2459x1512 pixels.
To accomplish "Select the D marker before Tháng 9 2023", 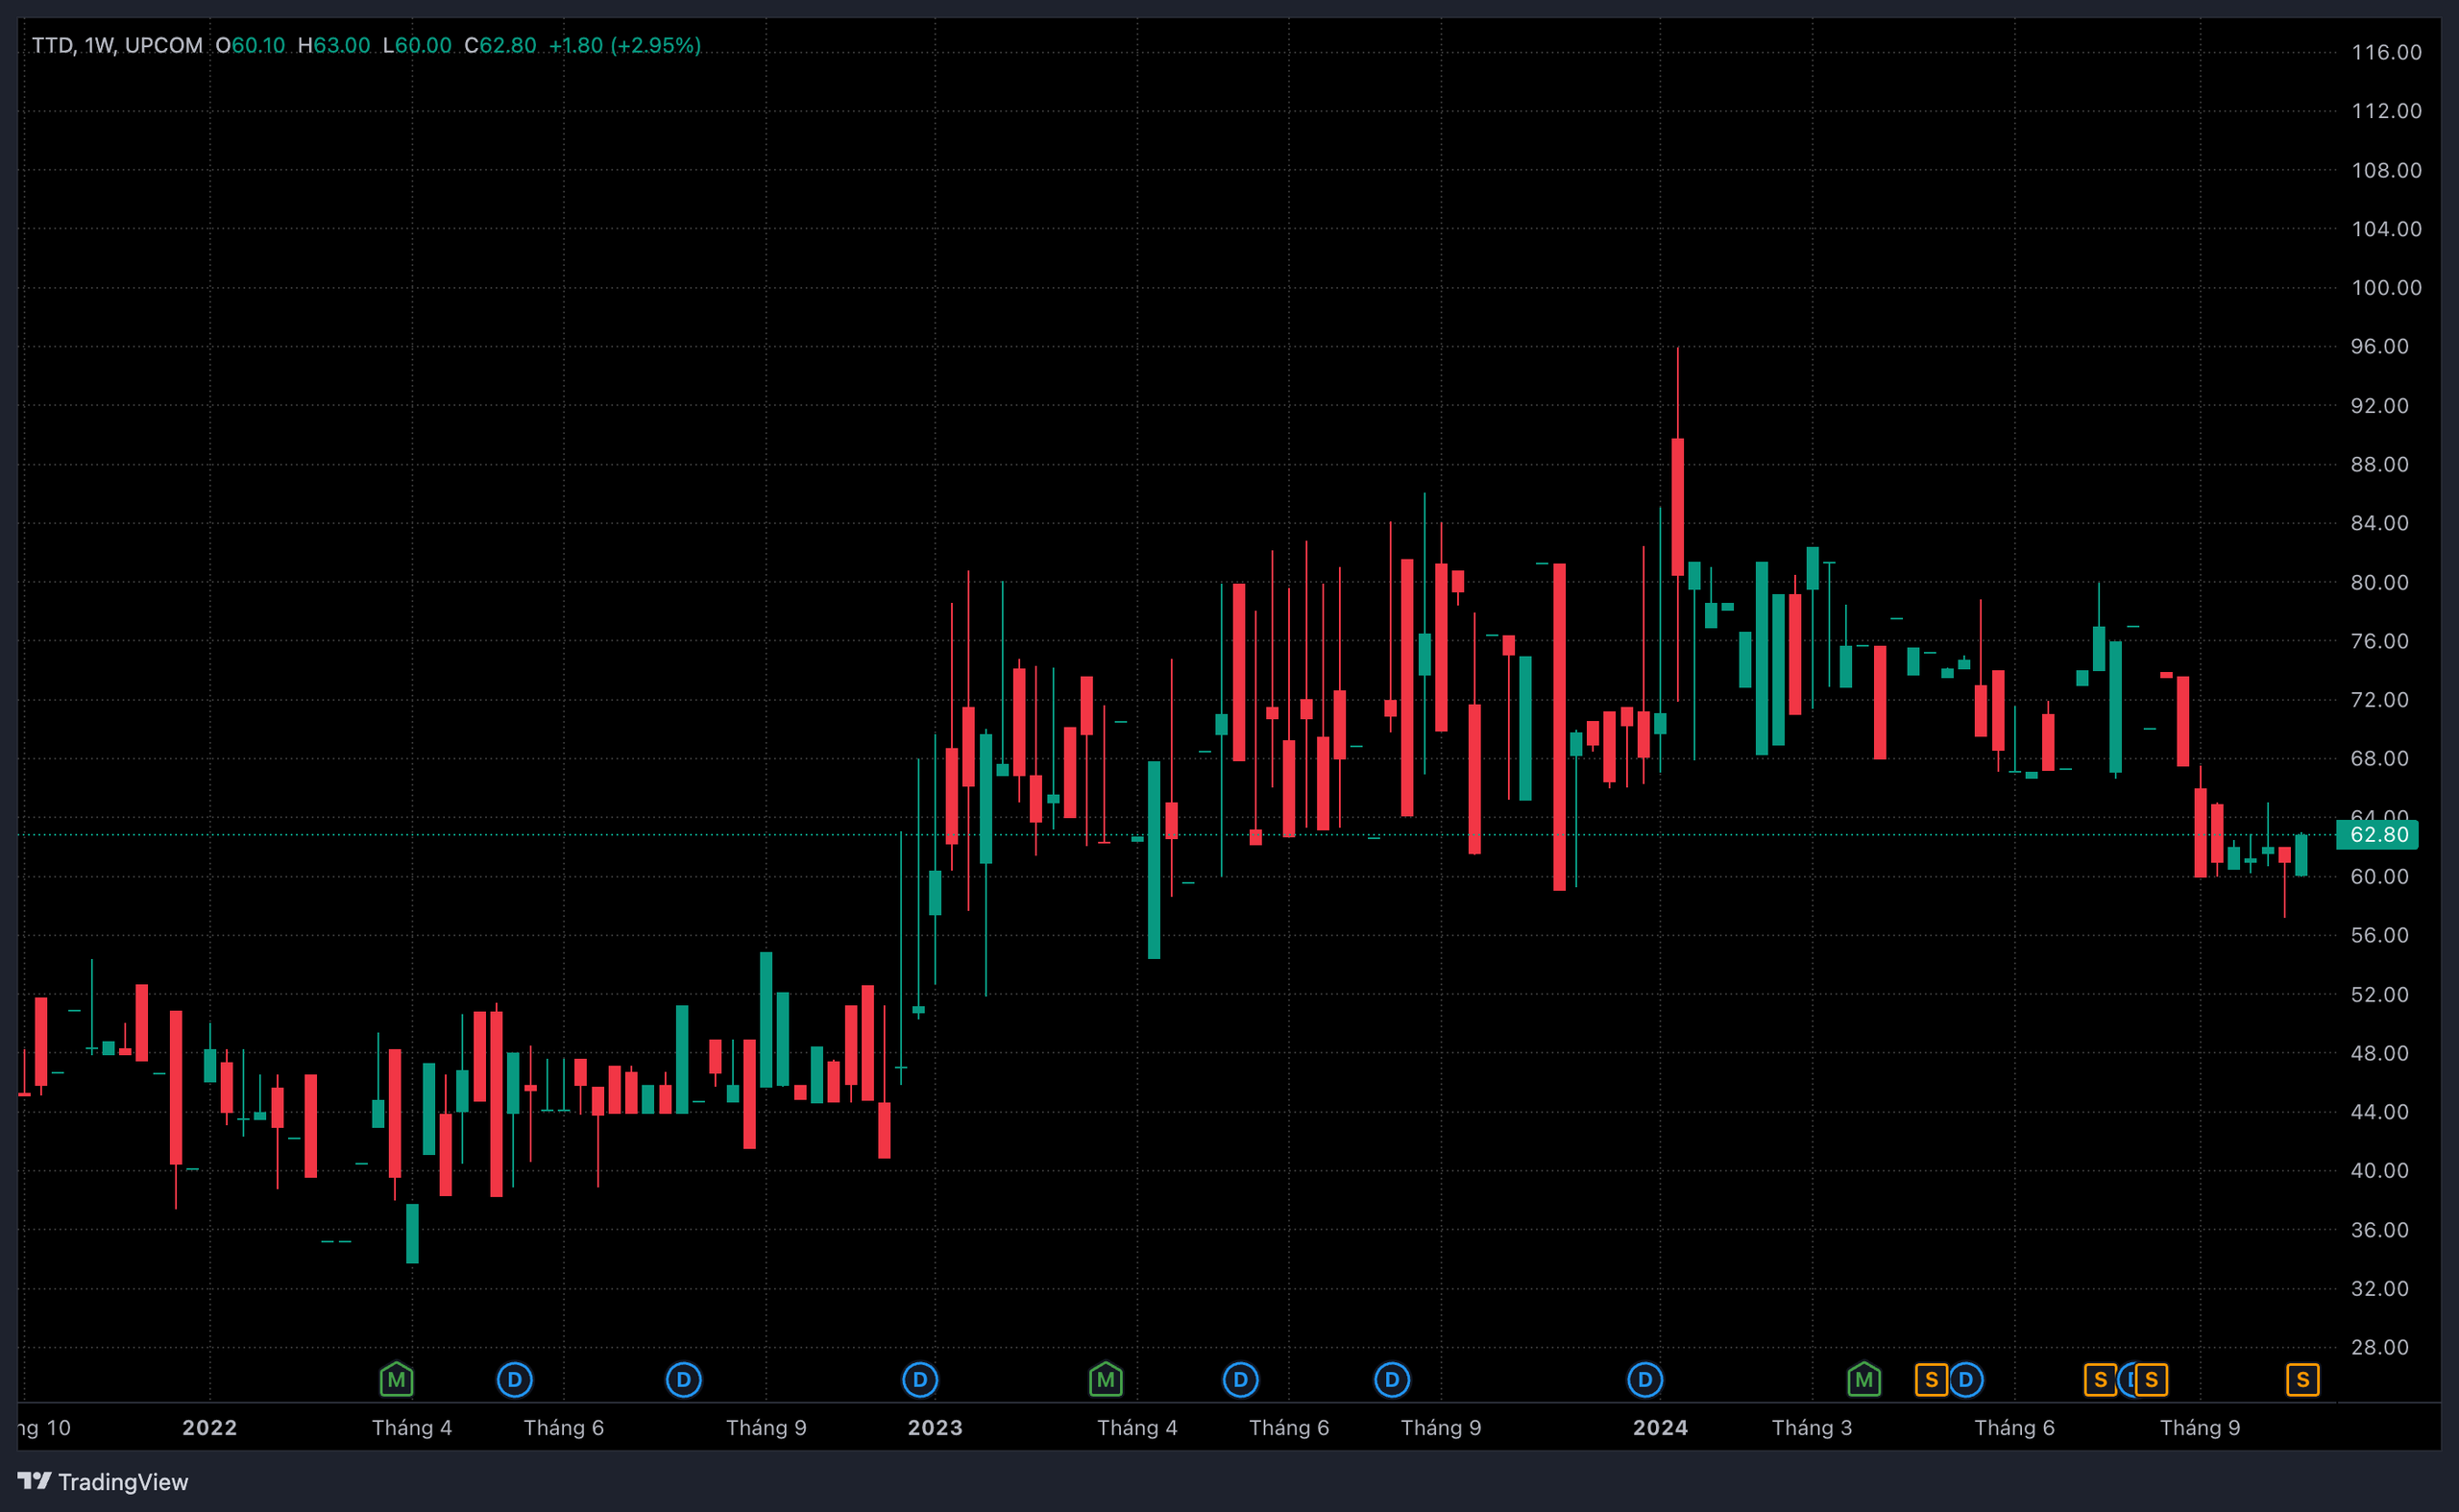I will click(x=1392, y=1380).
